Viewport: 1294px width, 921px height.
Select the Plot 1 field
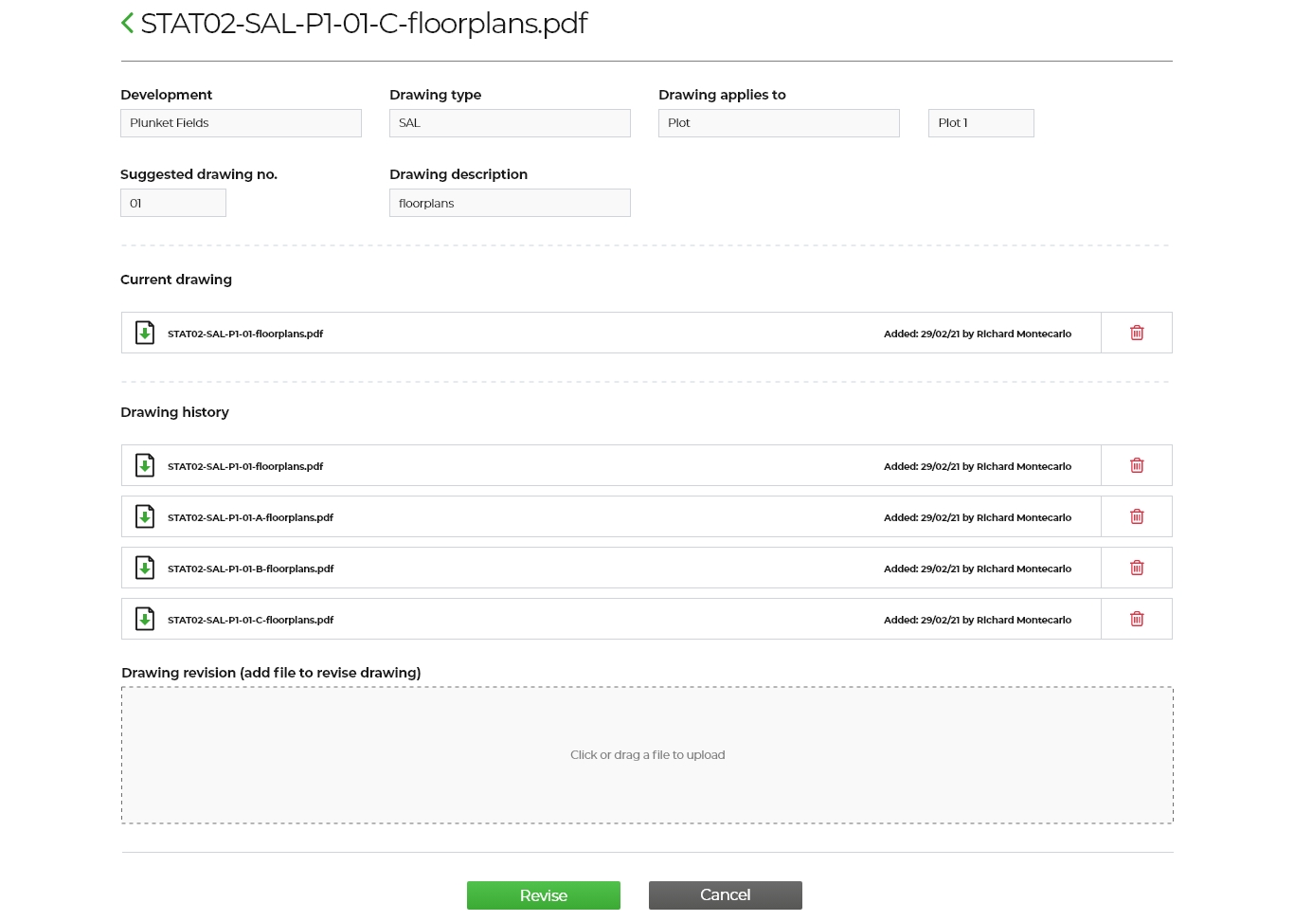pos(980,123)
